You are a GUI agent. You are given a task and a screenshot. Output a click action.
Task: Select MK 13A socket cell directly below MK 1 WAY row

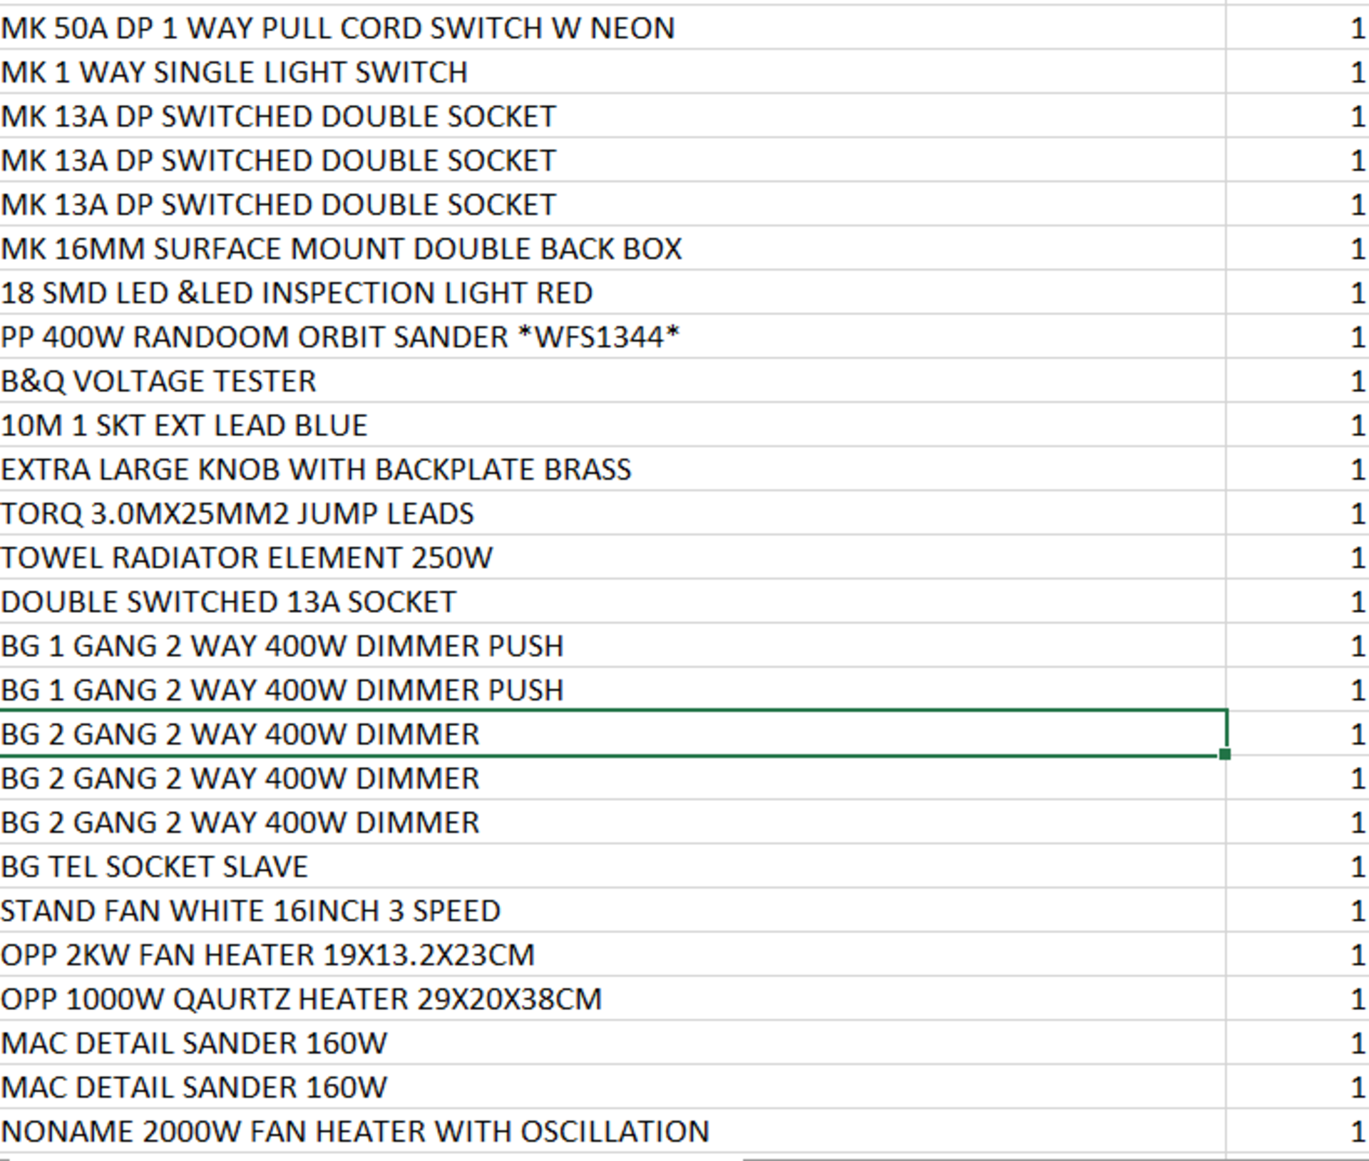(612, 116)
